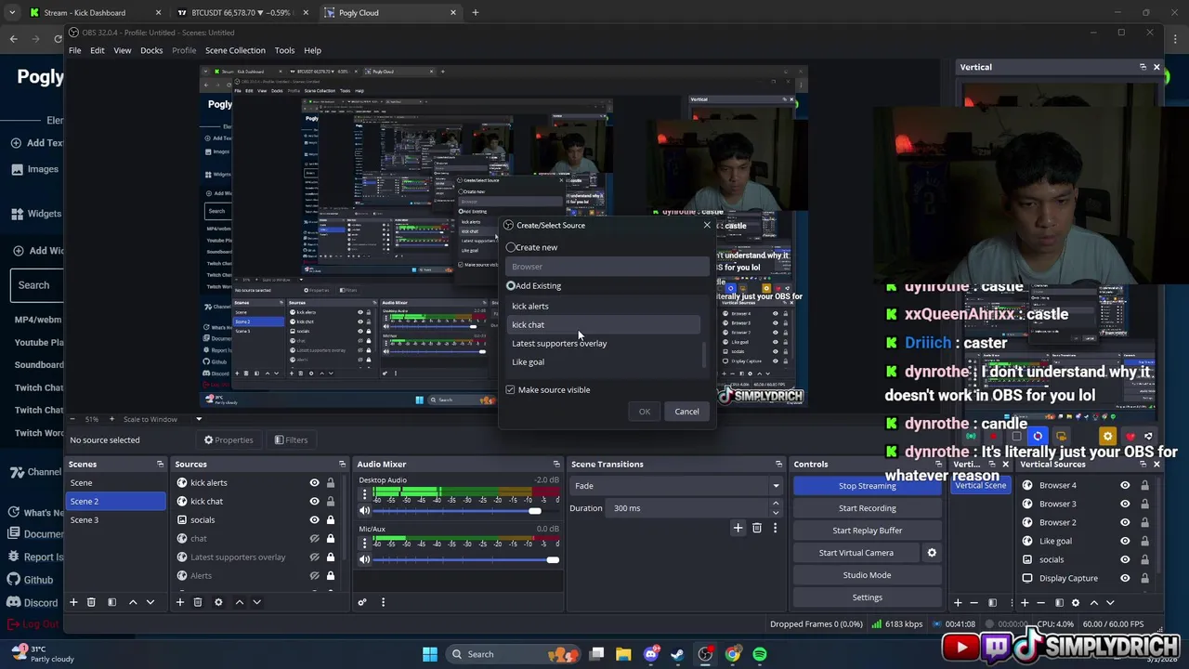Mute Mic/Aux speaker icon
This screenshot has height=669, width=1189.
[364, 559]
